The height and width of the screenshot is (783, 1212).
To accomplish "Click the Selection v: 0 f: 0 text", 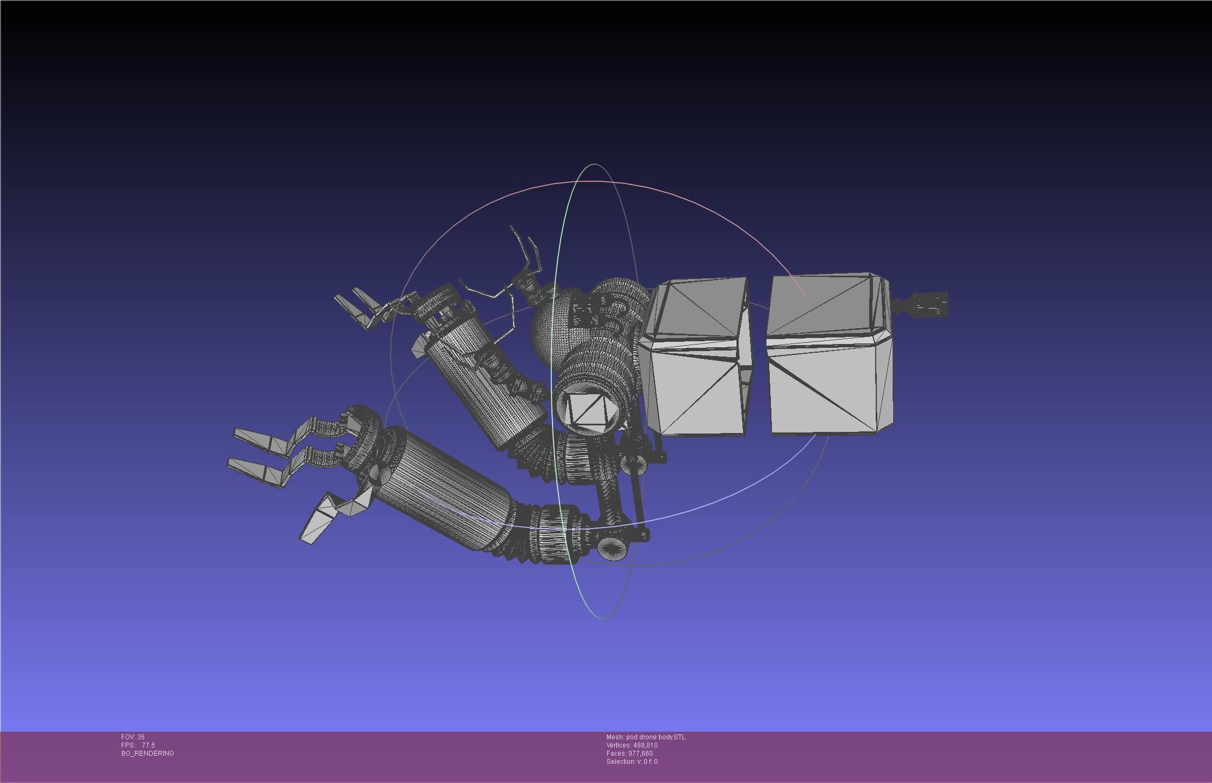I will (x=632, y=762).
